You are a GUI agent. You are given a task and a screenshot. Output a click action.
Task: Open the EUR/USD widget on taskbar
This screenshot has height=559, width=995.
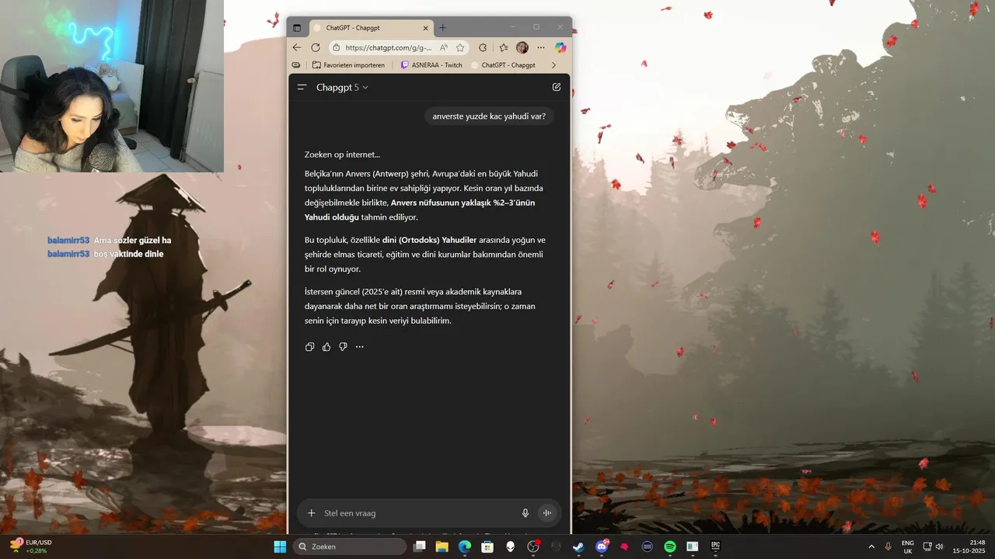[31, 547]
